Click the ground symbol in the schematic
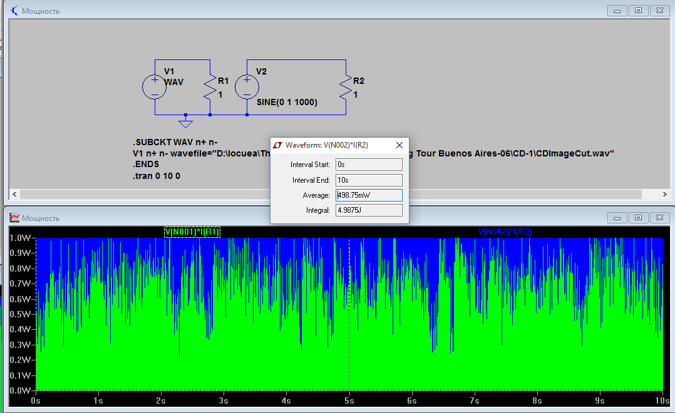 click(x=185, y=123)
